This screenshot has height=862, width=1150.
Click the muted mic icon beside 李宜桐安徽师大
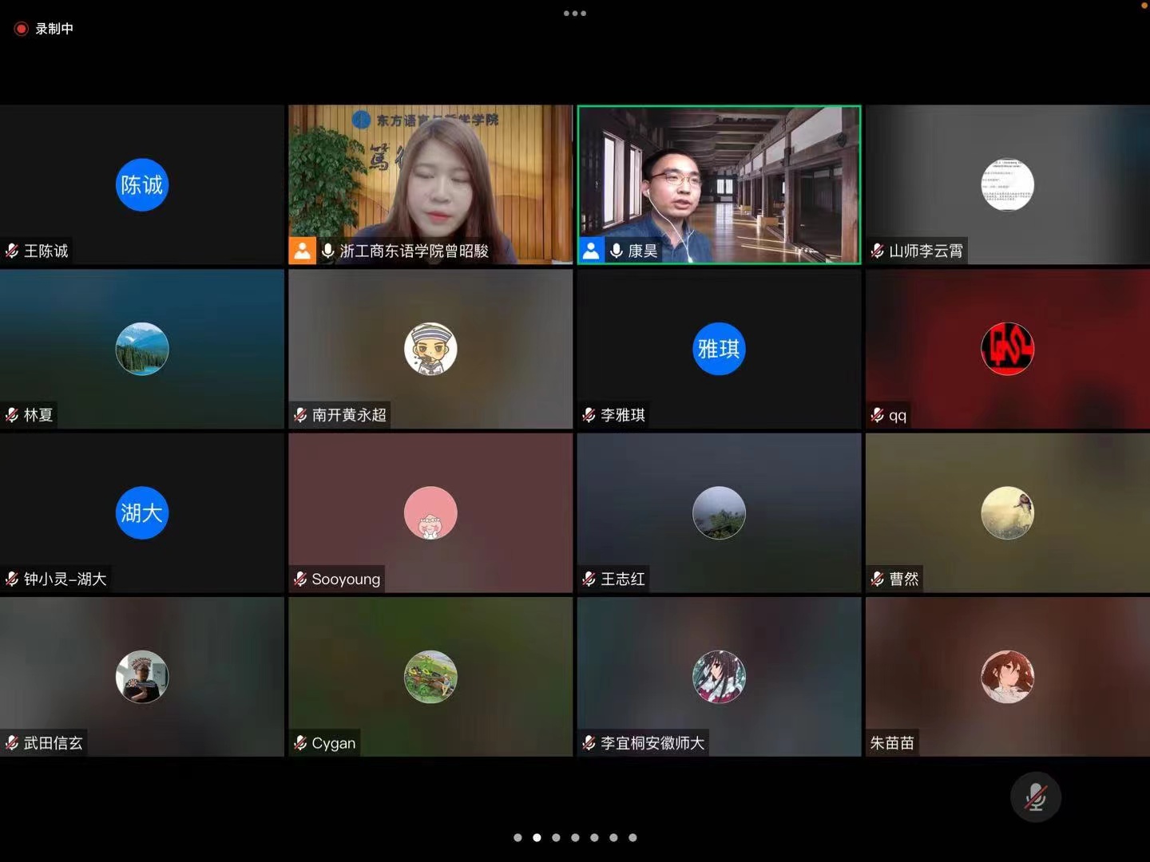[x=589, y=743]
